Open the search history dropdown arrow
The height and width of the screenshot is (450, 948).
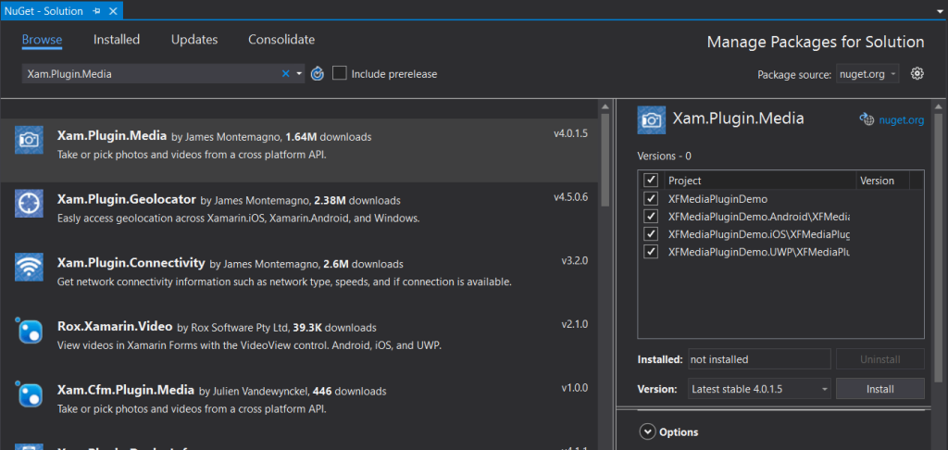[x=299, y=74]
